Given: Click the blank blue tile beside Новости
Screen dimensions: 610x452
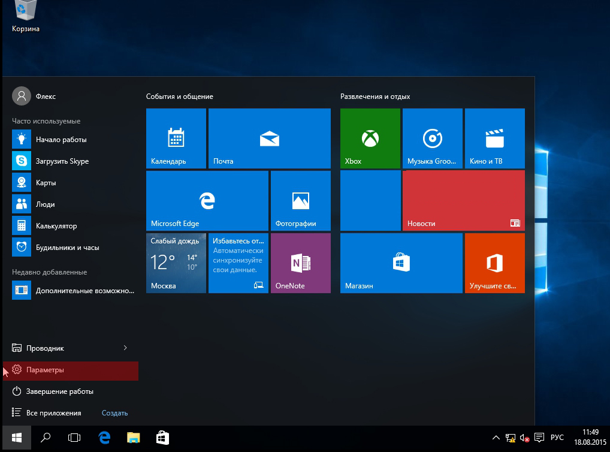Looking at the screenshot, I should coord(370,200).
